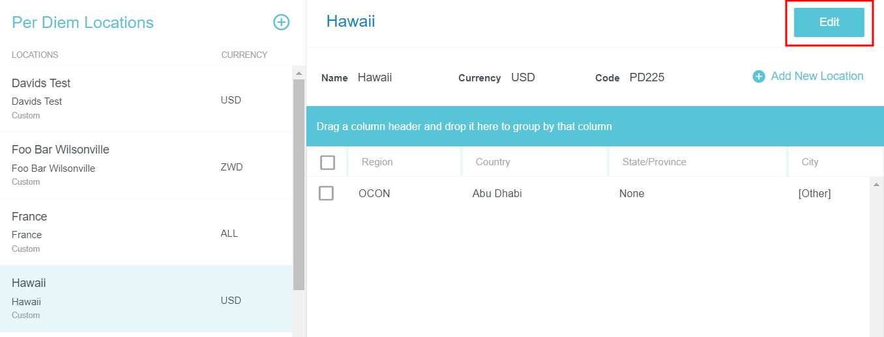The width and height of the screenshot is (884, 337).
Task: Click the grid scrollbar up arrow
Action: [876, 185]
